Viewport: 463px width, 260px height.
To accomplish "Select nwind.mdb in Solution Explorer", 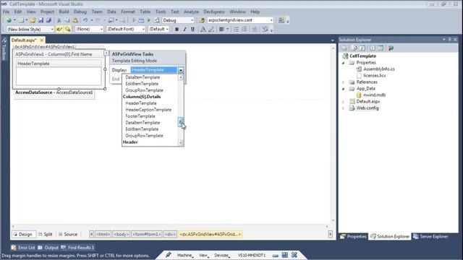I will point(374,95).
